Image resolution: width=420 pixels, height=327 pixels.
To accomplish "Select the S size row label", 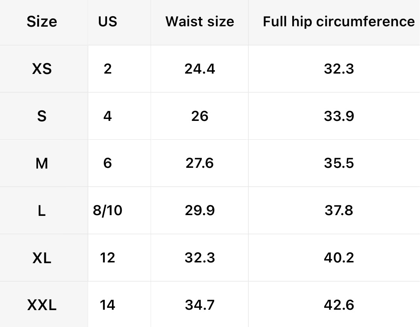I will 42,116.
